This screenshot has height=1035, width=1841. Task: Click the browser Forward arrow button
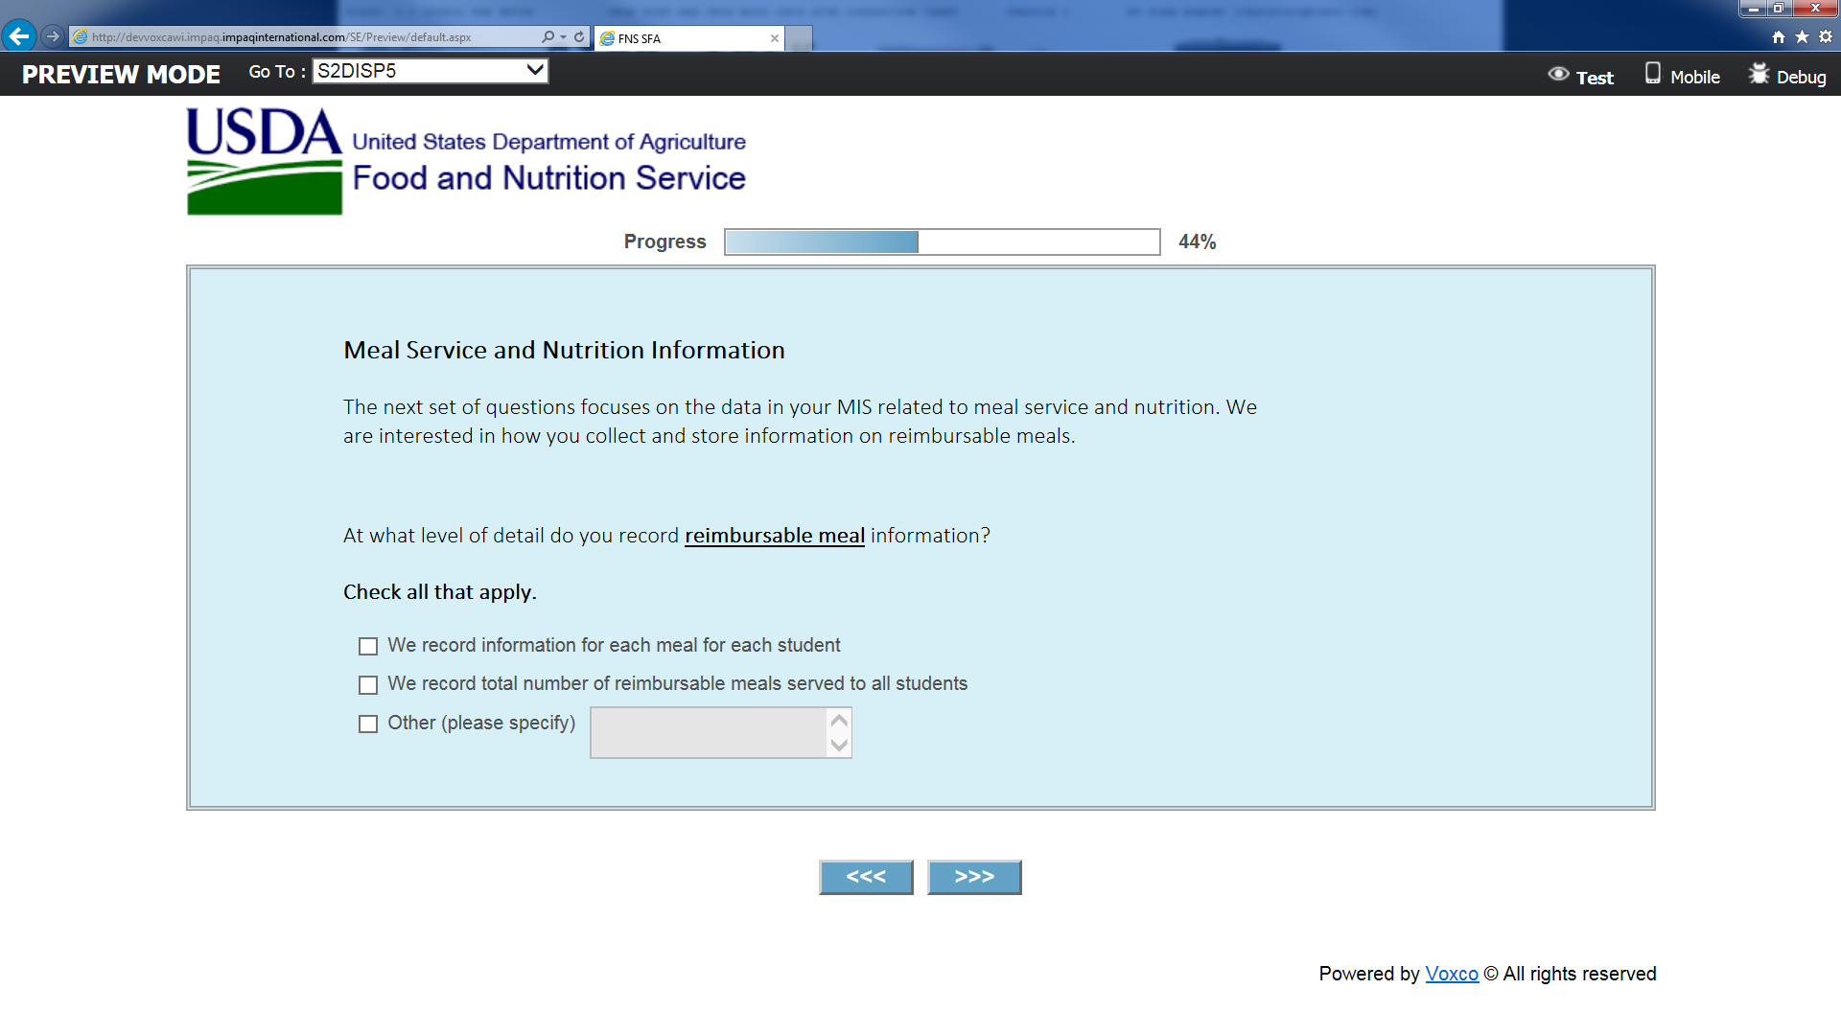coord(53,36)
